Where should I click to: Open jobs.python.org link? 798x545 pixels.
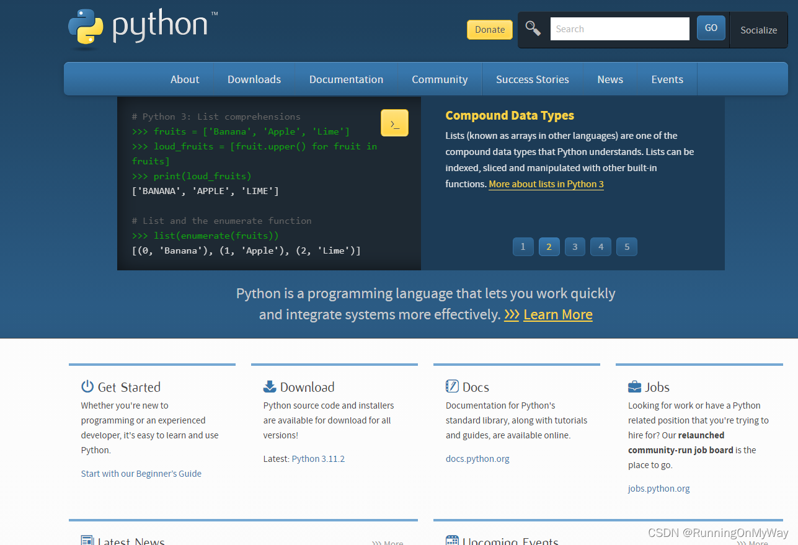(x=659, y=489)
